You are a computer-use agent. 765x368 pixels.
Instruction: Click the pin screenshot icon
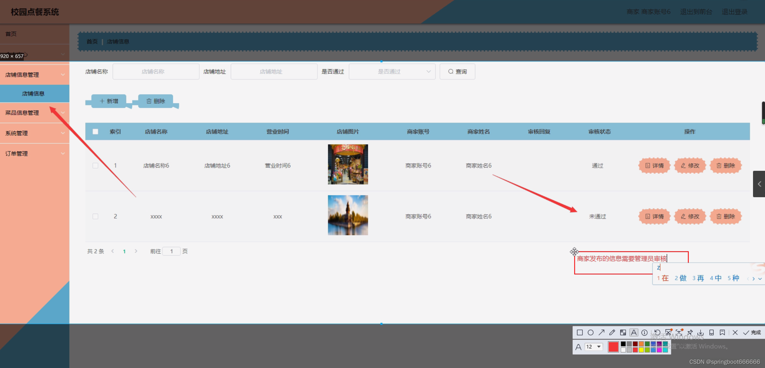pyautogui.click(x=690, y=332)
